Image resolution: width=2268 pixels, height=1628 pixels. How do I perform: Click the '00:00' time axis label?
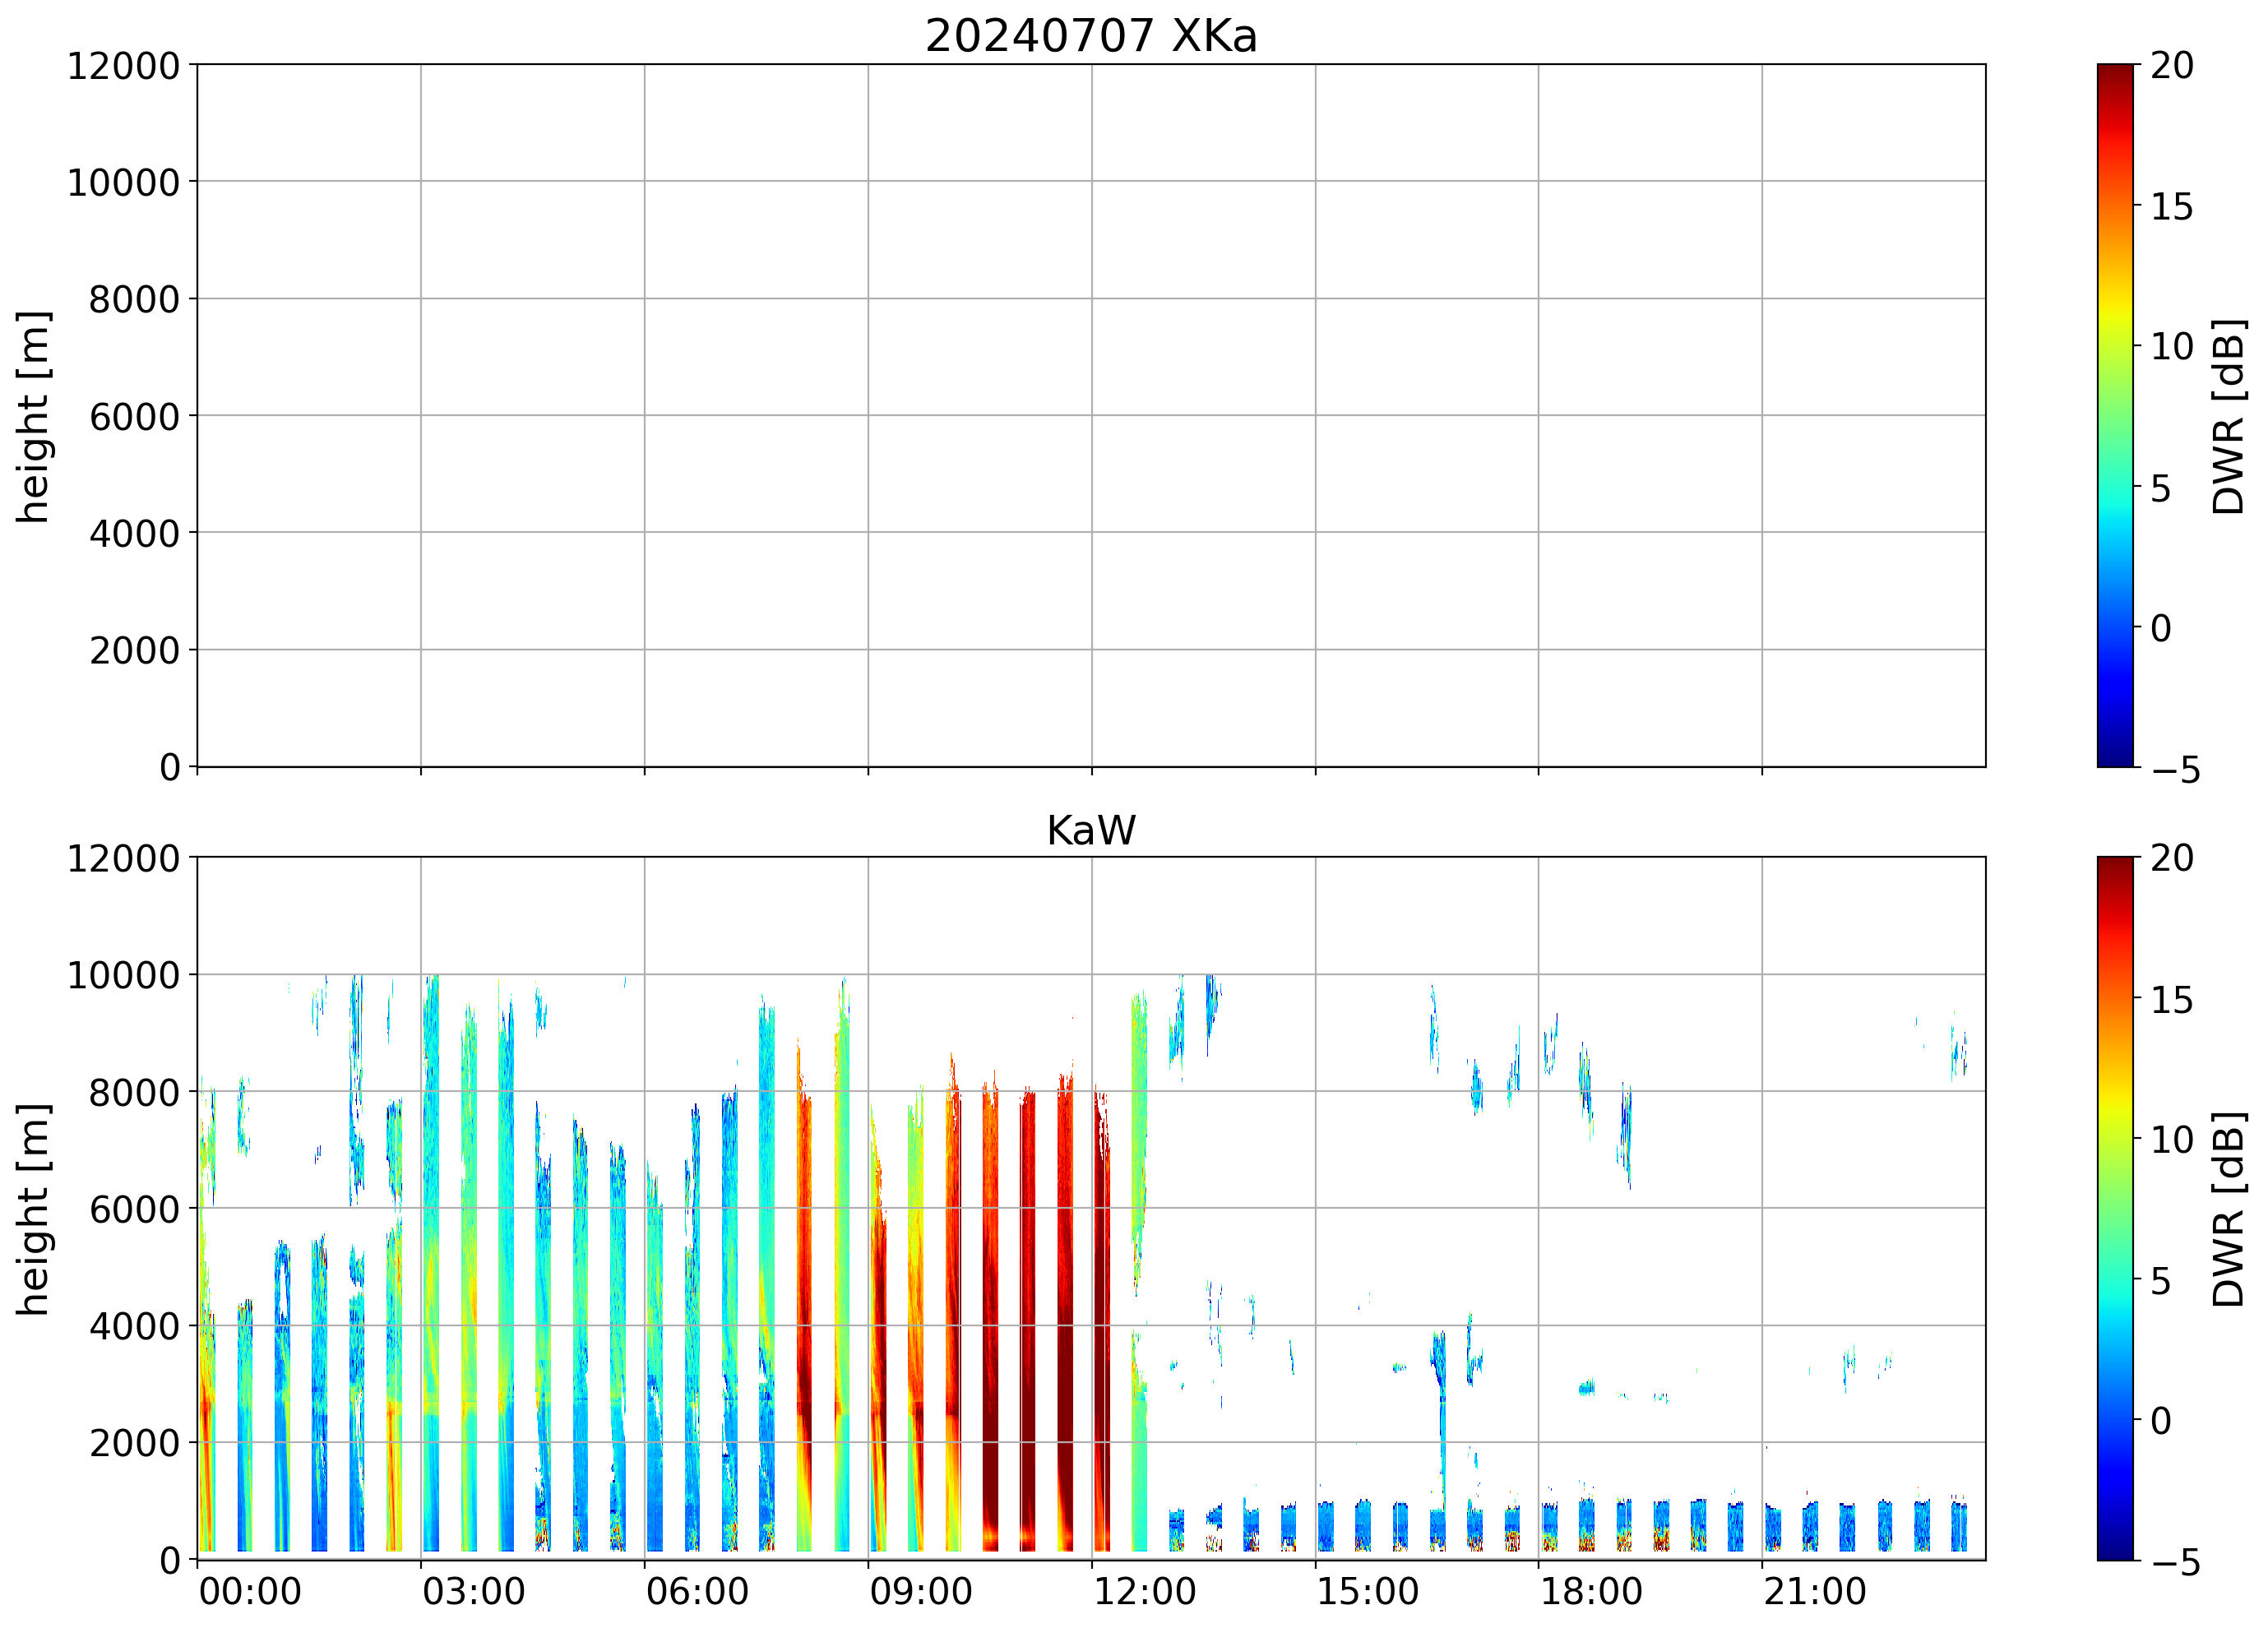[x=250, y=1591]
